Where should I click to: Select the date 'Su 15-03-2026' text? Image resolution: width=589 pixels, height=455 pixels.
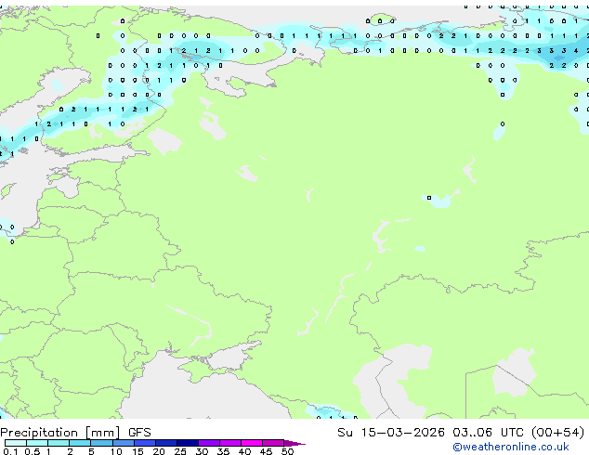pyautogui.click(x=391, y=433)
